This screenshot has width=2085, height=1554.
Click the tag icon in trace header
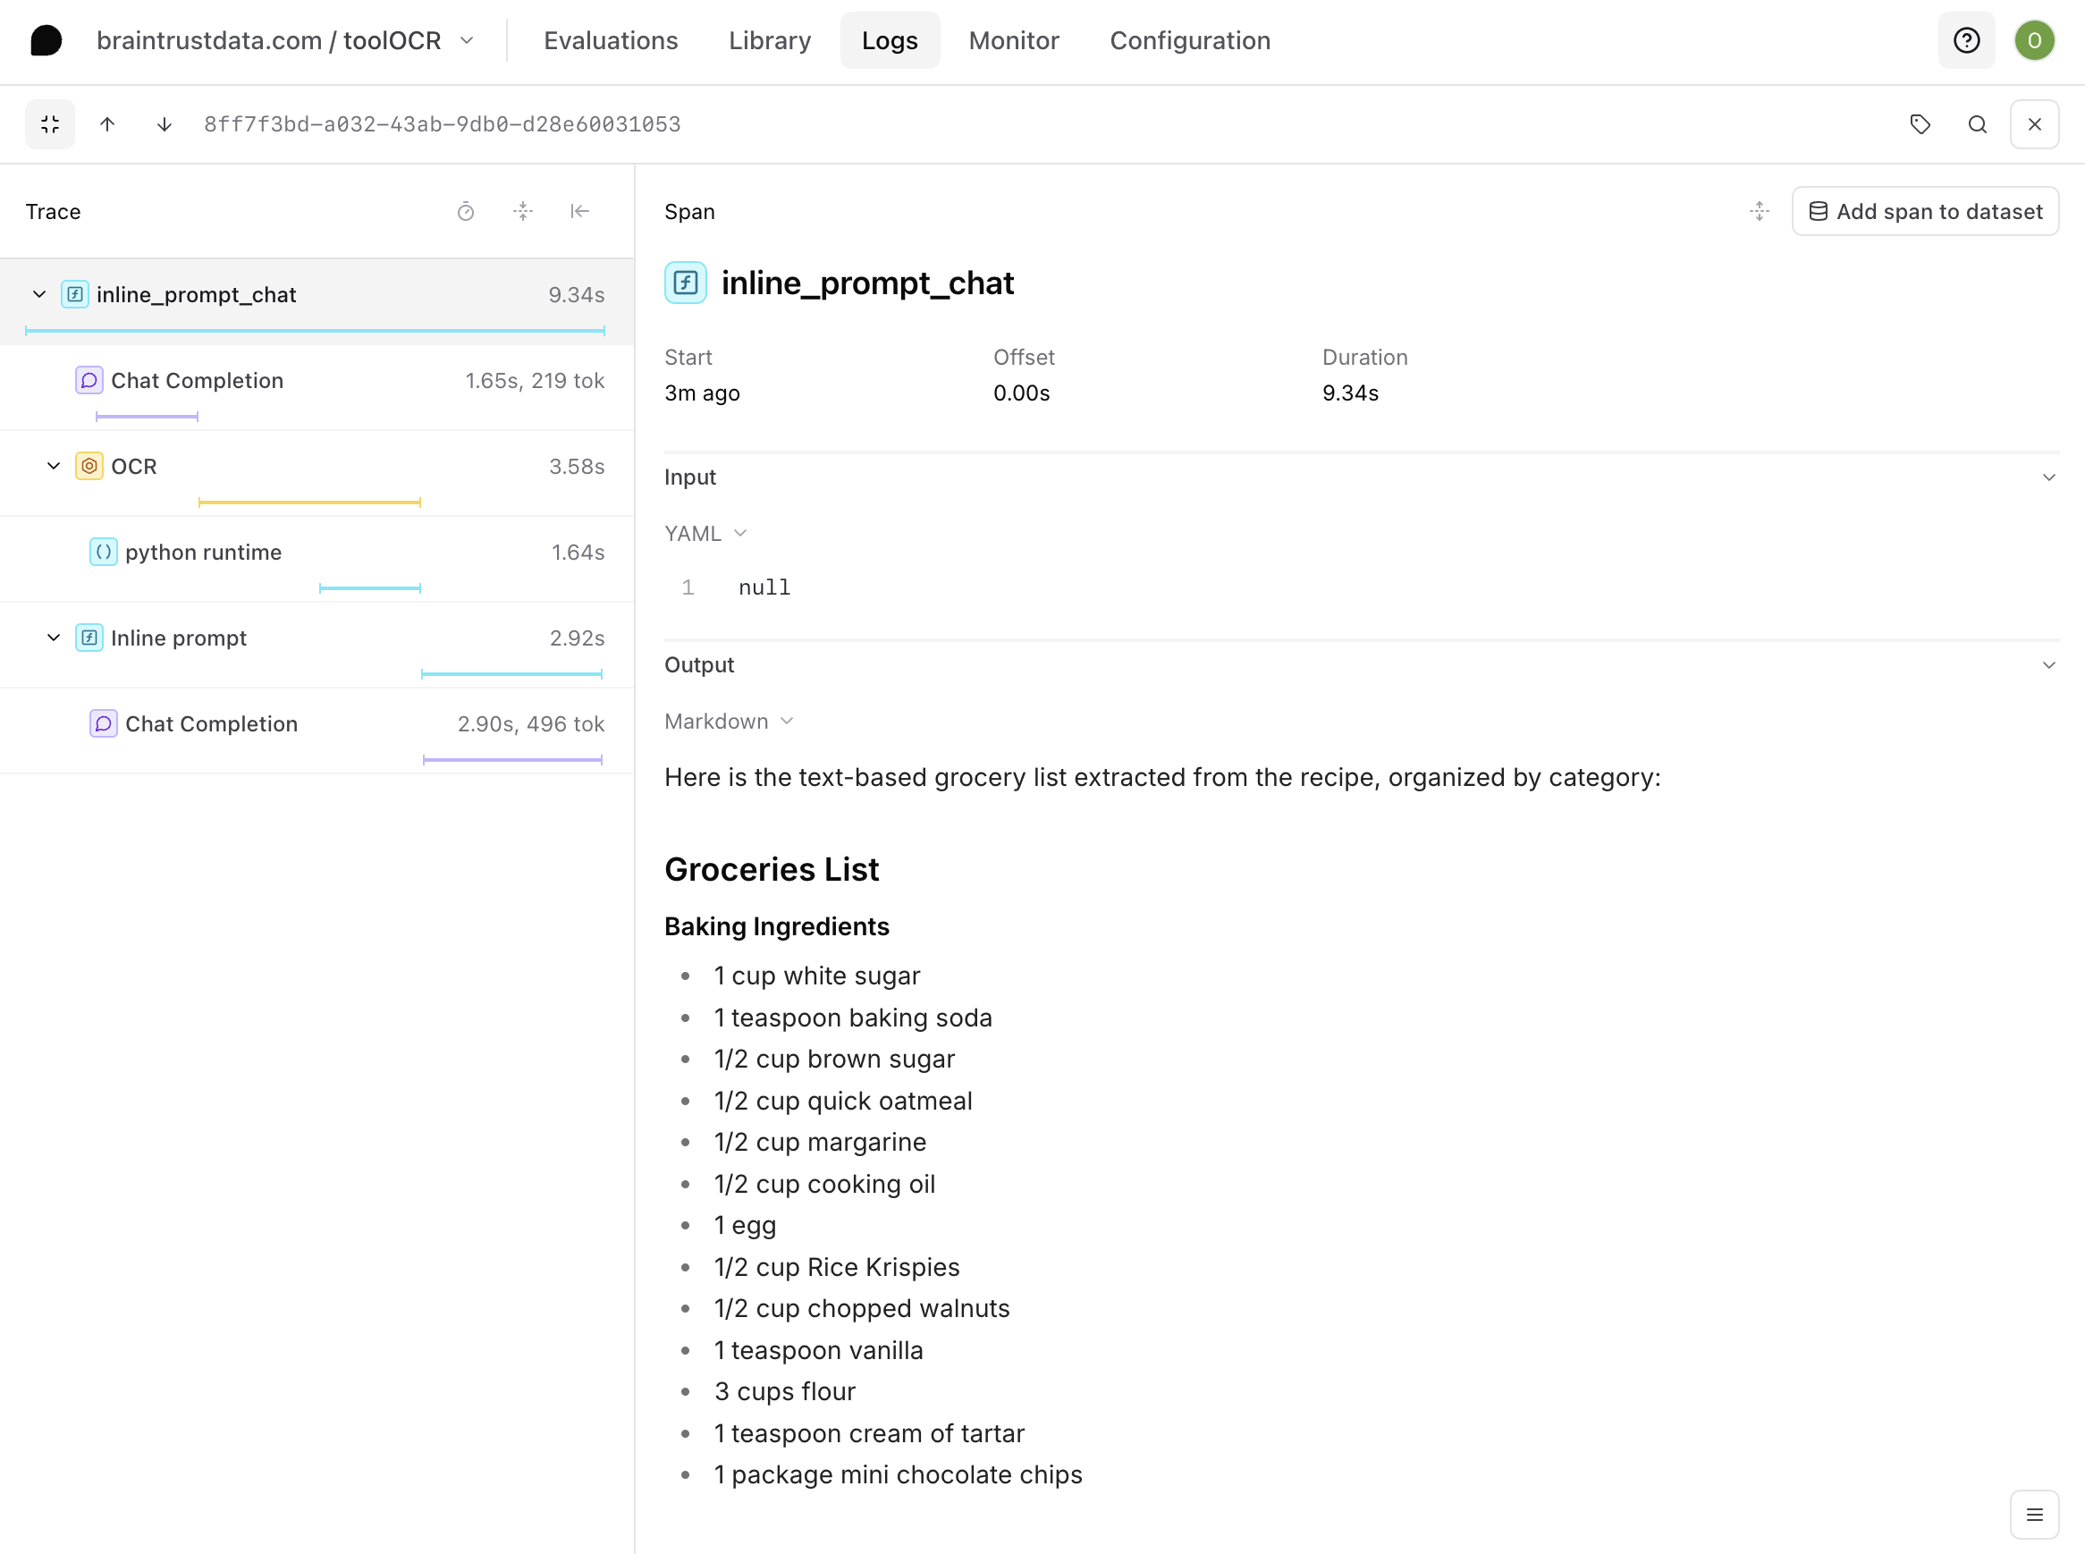[x=1920, y=124]
